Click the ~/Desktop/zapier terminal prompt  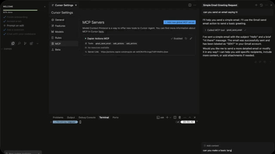point(65,122)
